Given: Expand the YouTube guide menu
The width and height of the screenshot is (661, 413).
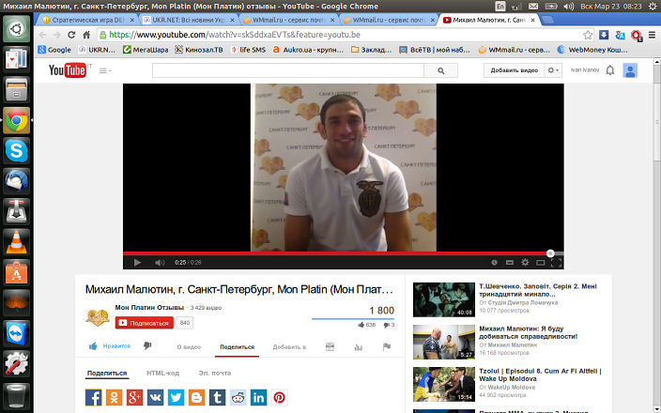Looking at the screenshot, I should tap(103, 70).
